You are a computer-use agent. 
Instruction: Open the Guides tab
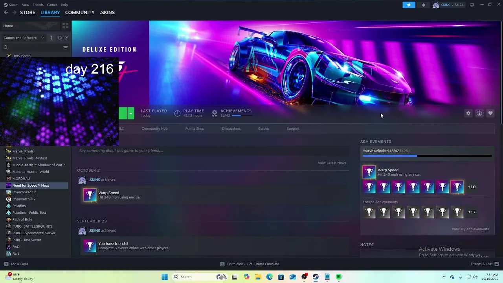click(x=264, y=129)
